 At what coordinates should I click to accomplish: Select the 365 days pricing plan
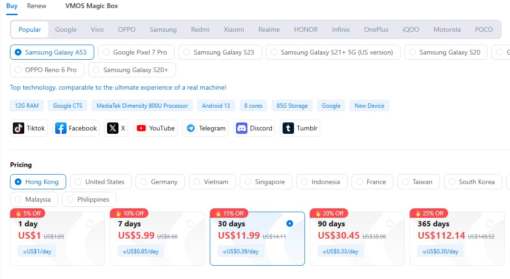[x=457, y=238]
